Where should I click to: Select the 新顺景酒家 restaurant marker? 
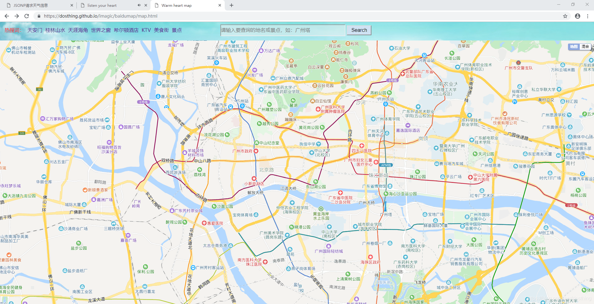[x=85, y=190]
